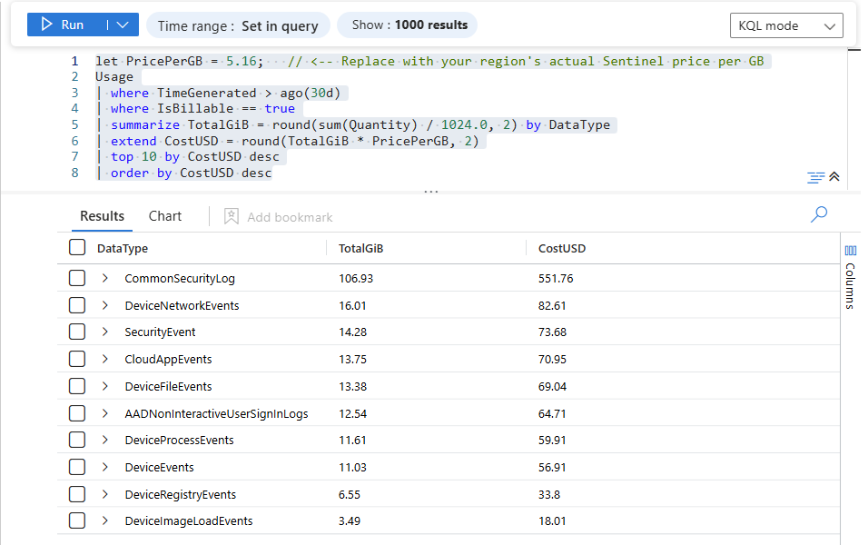This screenshot has height=545, width=868.
Task: Select the Results tab
Action: (102, 216)
